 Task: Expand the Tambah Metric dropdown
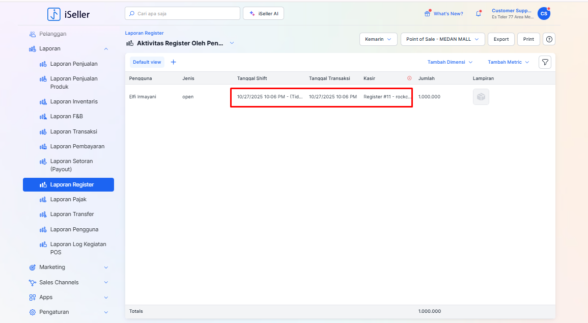pos(508,62)
